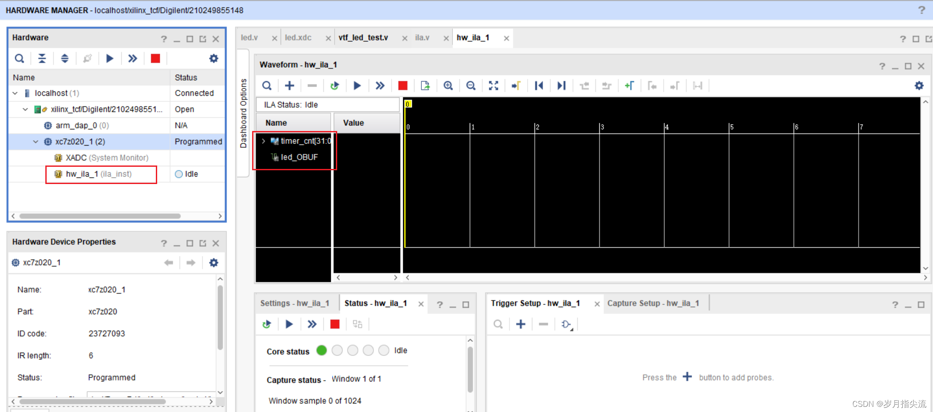Open Hardware Device Properties settings gear

(214, 262)
